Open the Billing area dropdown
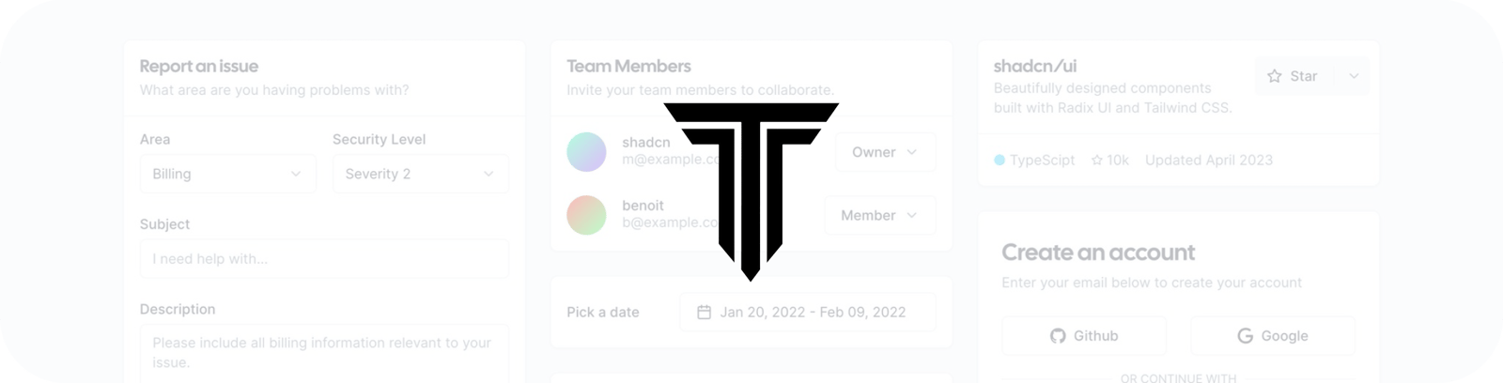Image resolution: width=1503 pixels, height=383 pixels. pyautogui.click(x=228, y=174)
